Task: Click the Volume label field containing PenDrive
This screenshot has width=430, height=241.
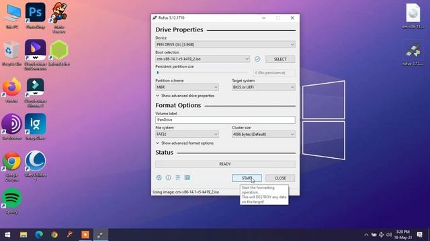Action: (225, 120)
